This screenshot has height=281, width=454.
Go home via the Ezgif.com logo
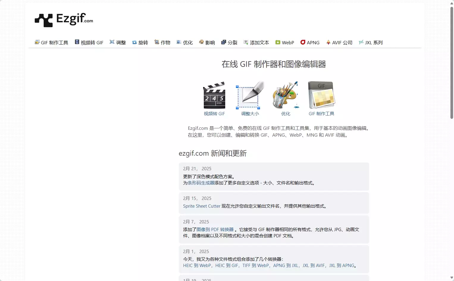click(64, 20)
